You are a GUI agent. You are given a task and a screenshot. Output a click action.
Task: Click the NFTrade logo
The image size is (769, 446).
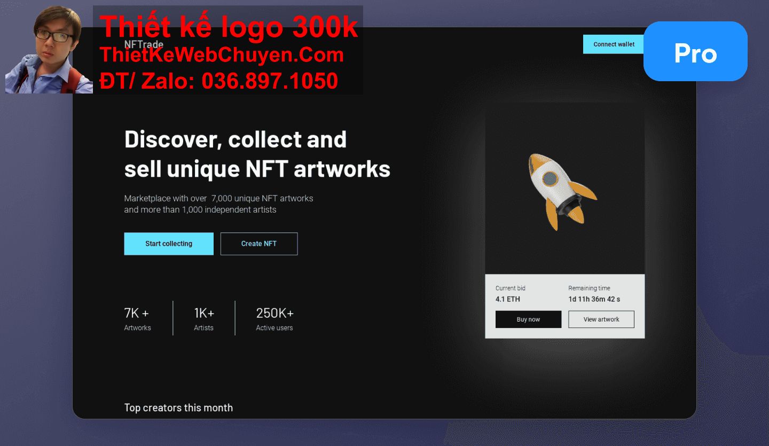click(x=144, y=44)
